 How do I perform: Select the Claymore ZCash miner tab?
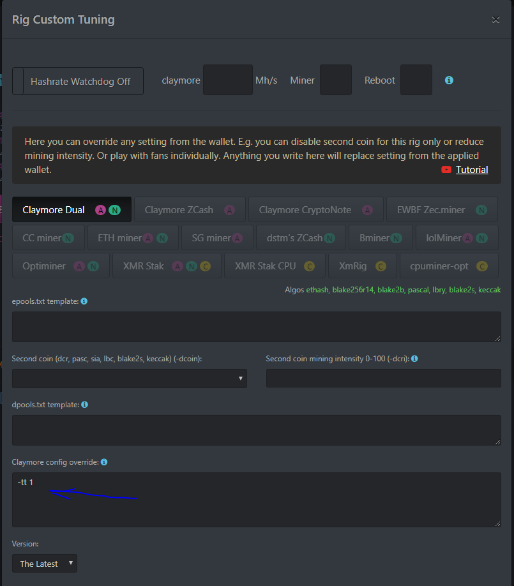[x=190, y=209]
